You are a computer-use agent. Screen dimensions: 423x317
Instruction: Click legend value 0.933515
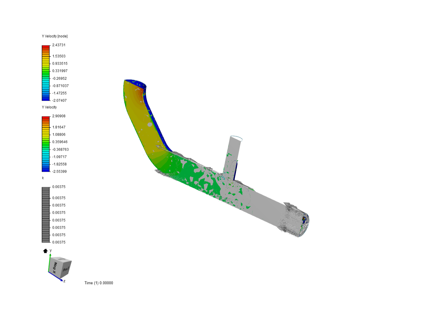pos(60,63)
